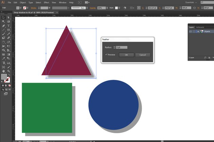
Task: Select the Pencil tool
Action: pos(8,34)
